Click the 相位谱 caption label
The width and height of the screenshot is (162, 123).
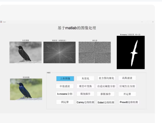point(95,40)
